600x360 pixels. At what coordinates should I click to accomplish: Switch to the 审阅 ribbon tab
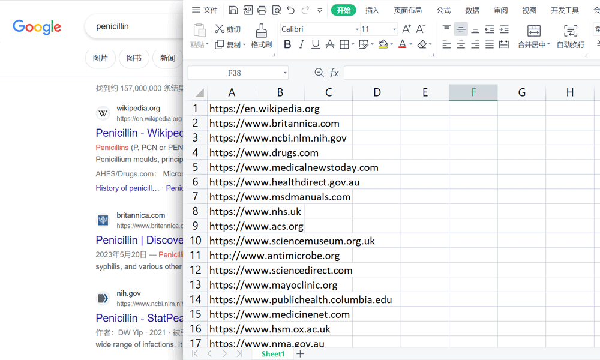[500, 10]
